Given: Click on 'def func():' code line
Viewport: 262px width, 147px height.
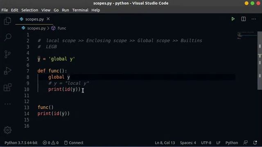Looking at the screenshot, I should coord(52,71).
